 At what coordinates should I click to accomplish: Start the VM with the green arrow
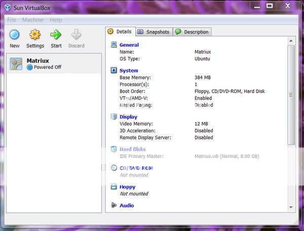coord(56,34)
